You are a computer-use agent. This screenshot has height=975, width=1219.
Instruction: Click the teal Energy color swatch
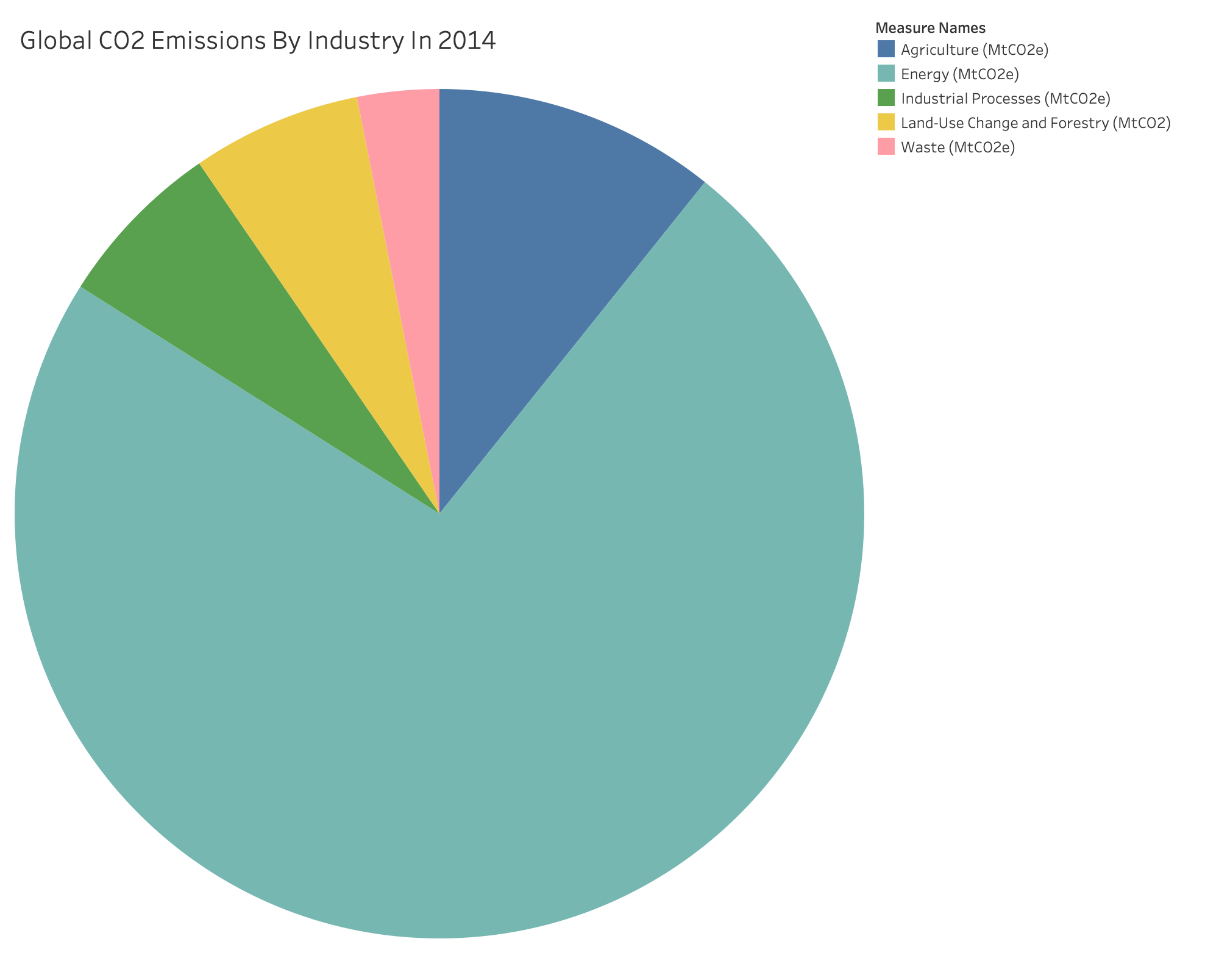tap(887, 72)
